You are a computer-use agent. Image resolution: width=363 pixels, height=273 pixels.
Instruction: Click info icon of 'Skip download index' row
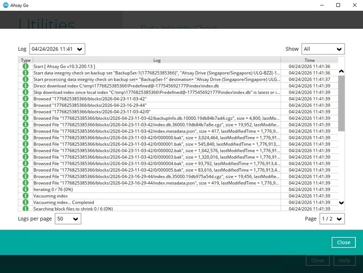tap(26, 92)
